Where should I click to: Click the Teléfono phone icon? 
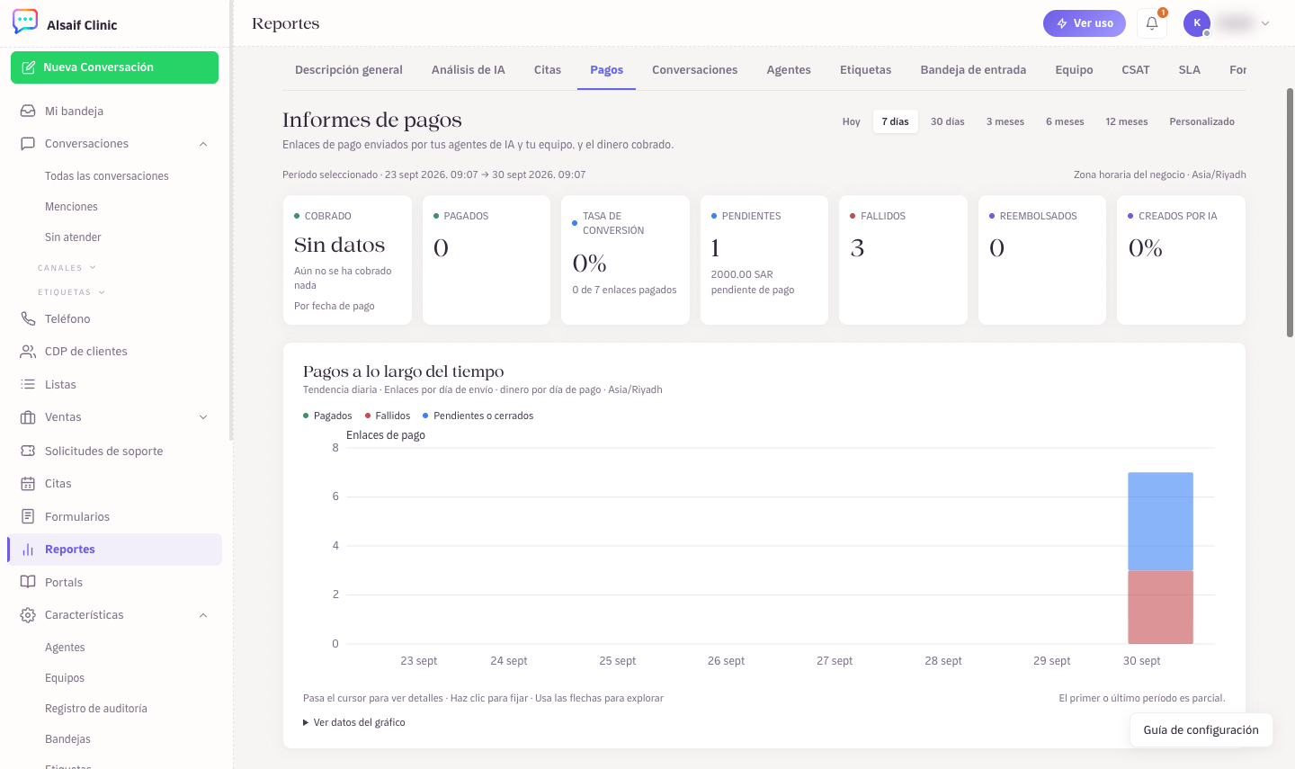tap(28, 319)
